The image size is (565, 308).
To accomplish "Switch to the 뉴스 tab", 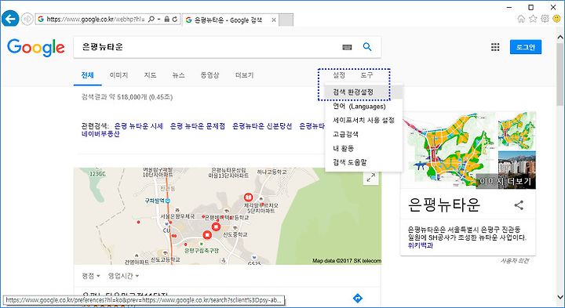I will [178, 75].
